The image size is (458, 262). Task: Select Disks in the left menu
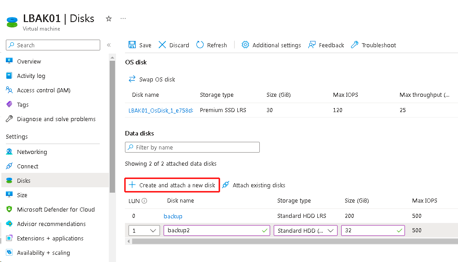point(55,181)
